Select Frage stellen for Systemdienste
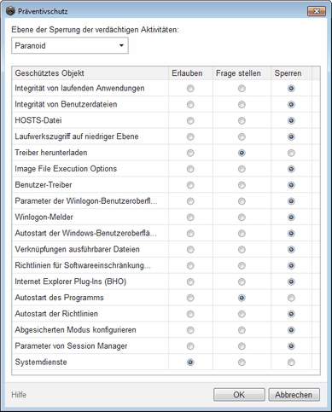The height and width of the screenshot is (412, 332). pyautogui.click(x=242, y=363)
